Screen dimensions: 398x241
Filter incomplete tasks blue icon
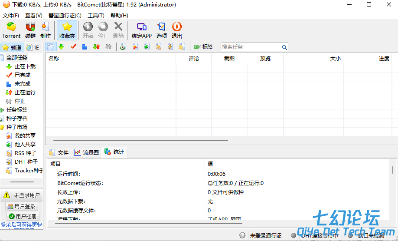(85, 47)
